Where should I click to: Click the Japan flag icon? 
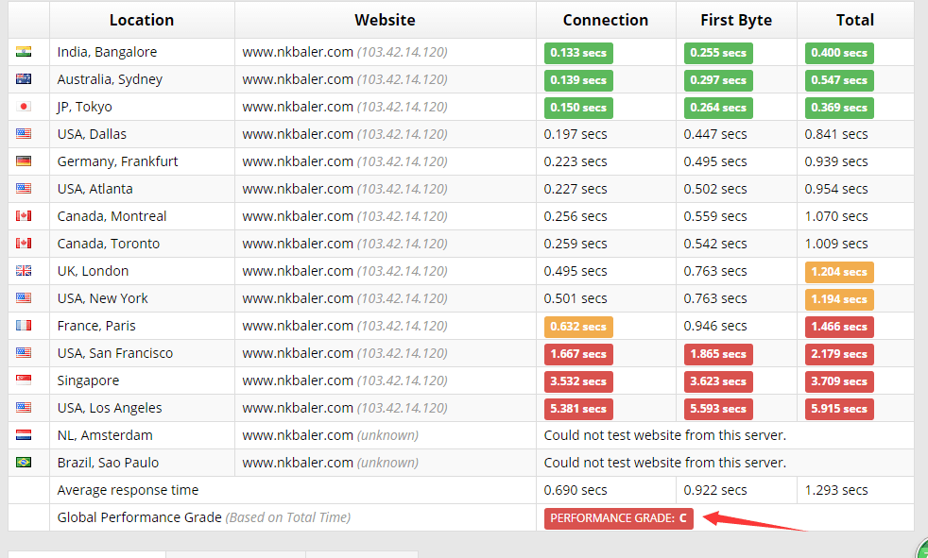pos(24,107)
